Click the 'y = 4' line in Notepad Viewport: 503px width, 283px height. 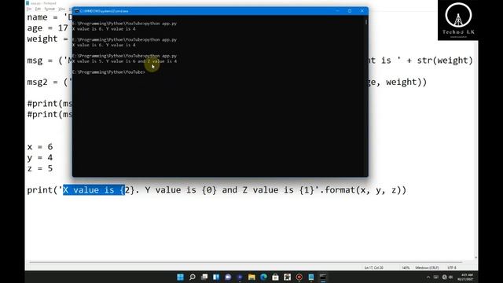(40, 158)
